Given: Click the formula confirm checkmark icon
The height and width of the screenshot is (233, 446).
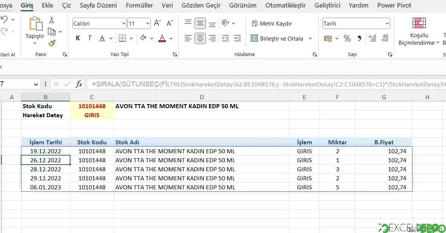Looking at the screenshot, I should 67,84.
